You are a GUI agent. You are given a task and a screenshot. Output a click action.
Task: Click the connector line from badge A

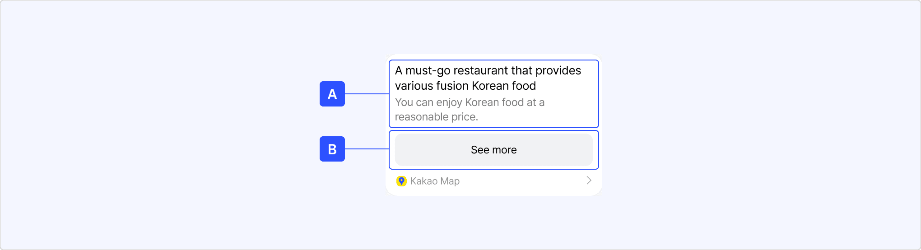[x=367, y=94]
